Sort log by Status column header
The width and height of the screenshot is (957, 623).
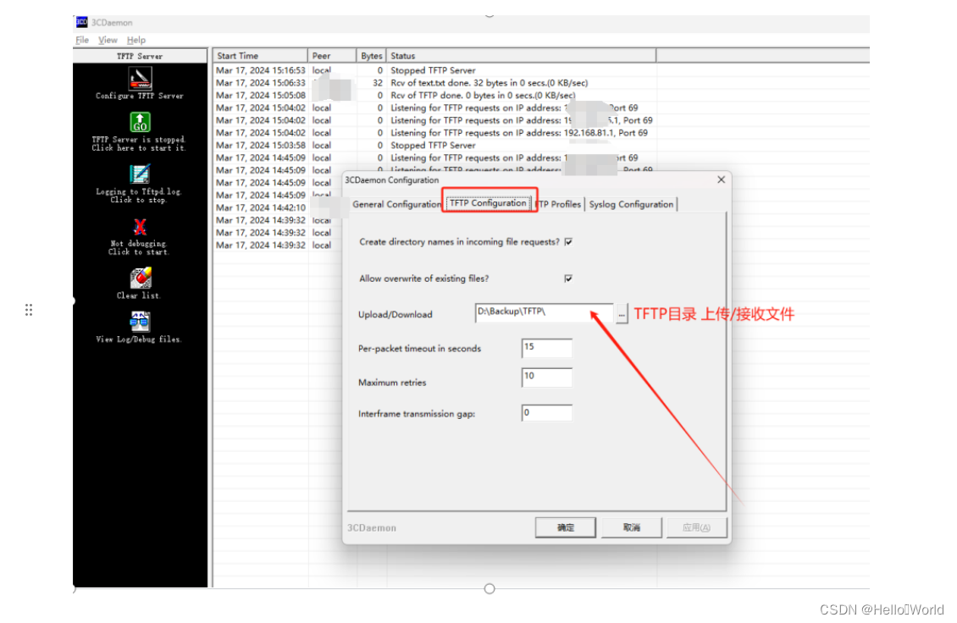(521, 56)
